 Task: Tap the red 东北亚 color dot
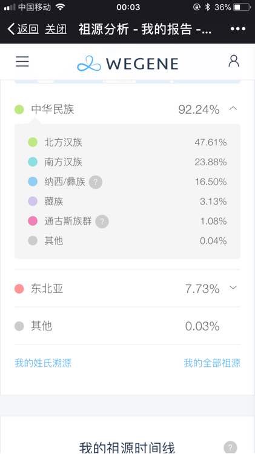coord(19,289)
